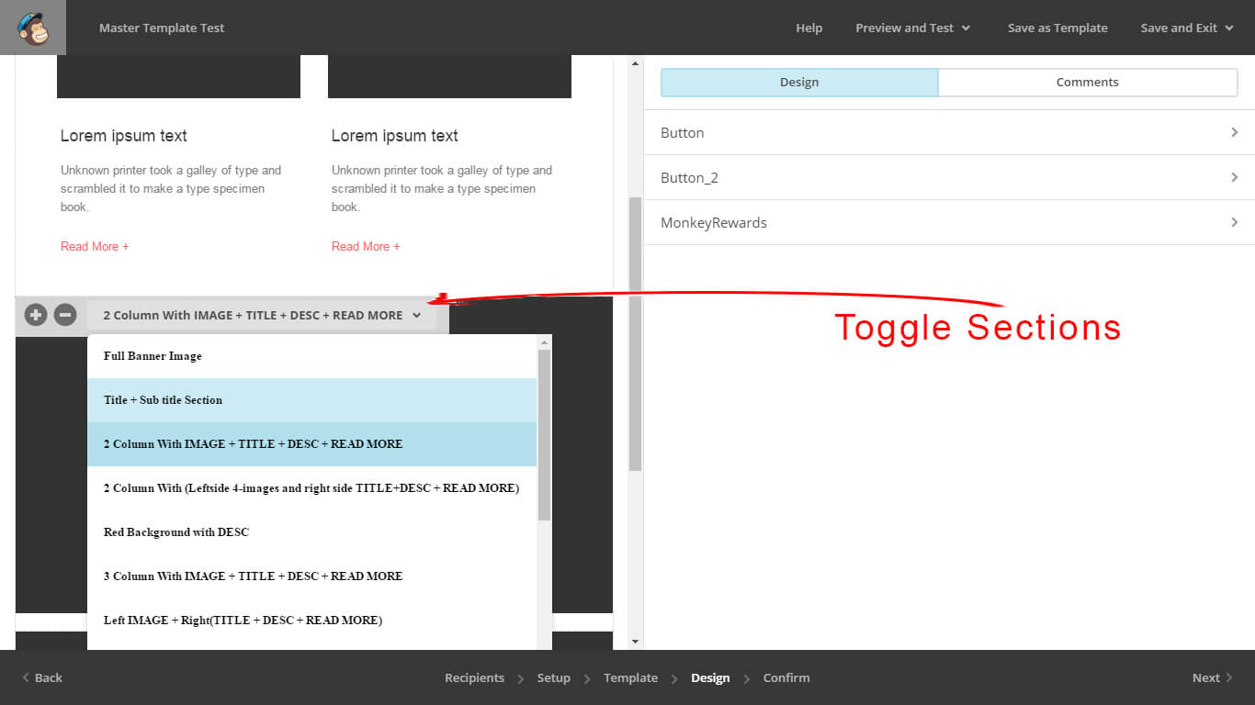Go to the Confirm step
Image resolution: width=1255 pixels, height=705 pixels.
[x=786, y=677]
